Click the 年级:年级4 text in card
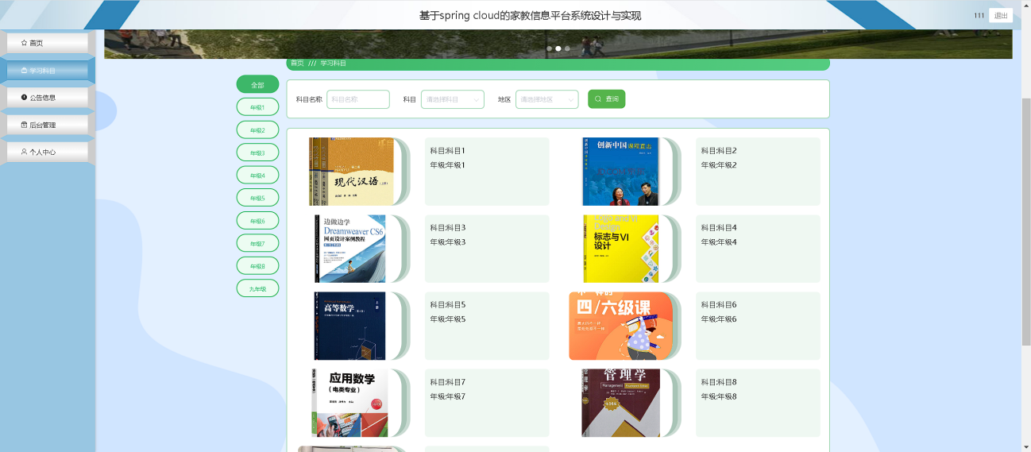The height and width of the screenshot is (452, 1031). point(719,242)
